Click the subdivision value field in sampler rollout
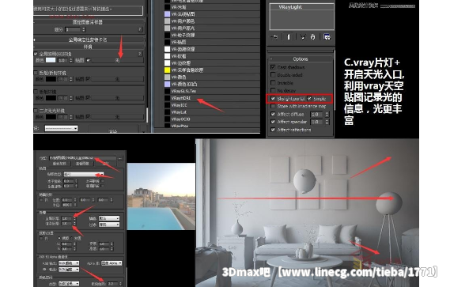 (x=73, y=29)
